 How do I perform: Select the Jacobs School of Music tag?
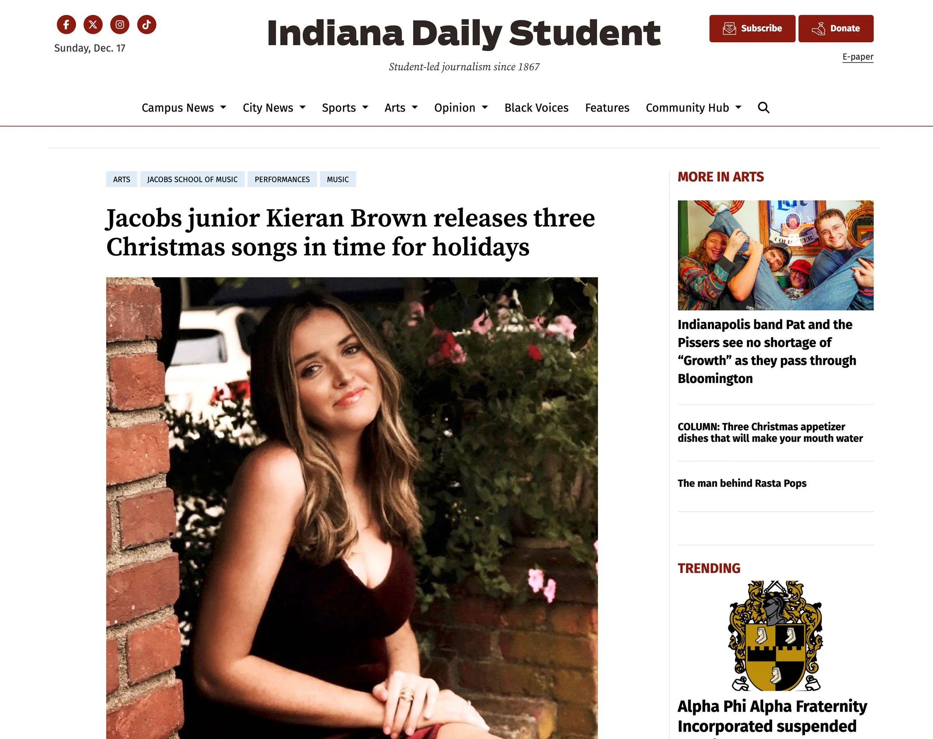pyautogui.click(x=192, y=179)
